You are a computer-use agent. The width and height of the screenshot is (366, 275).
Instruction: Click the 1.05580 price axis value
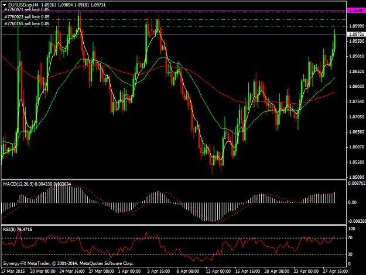357,162
